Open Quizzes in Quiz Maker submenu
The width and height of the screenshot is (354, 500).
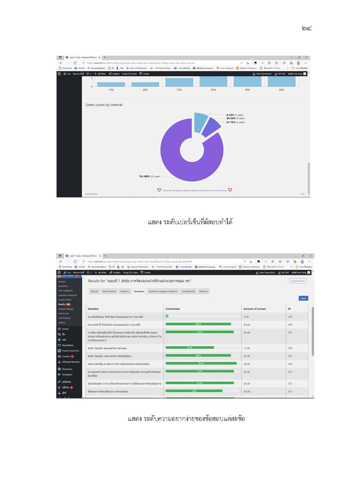[62, 282]
